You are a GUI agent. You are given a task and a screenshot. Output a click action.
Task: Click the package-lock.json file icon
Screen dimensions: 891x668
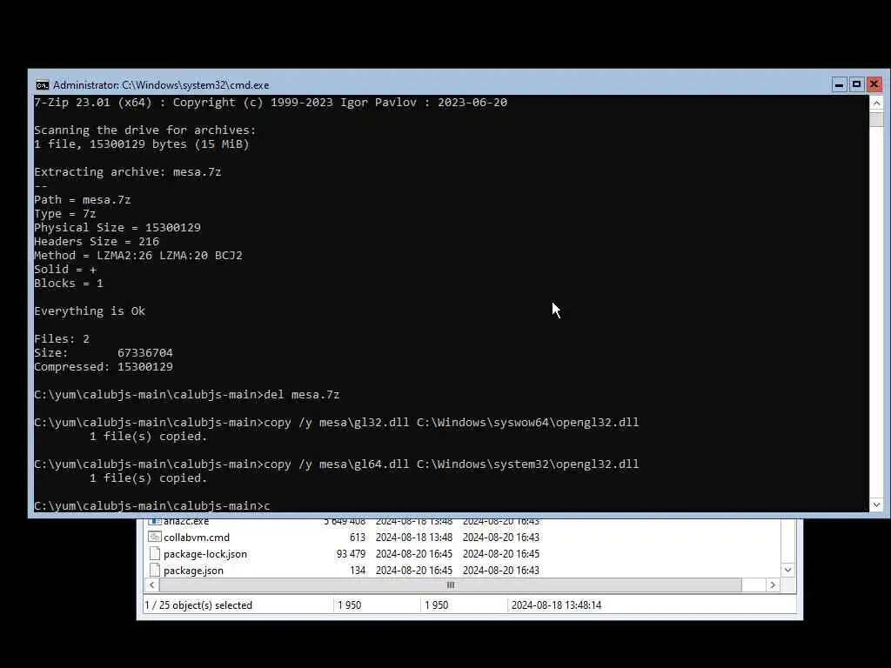click(x=155, y=553)
